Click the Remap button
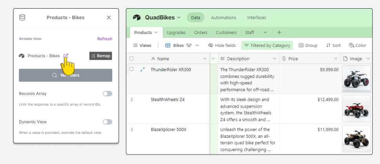 pos(100,56)
